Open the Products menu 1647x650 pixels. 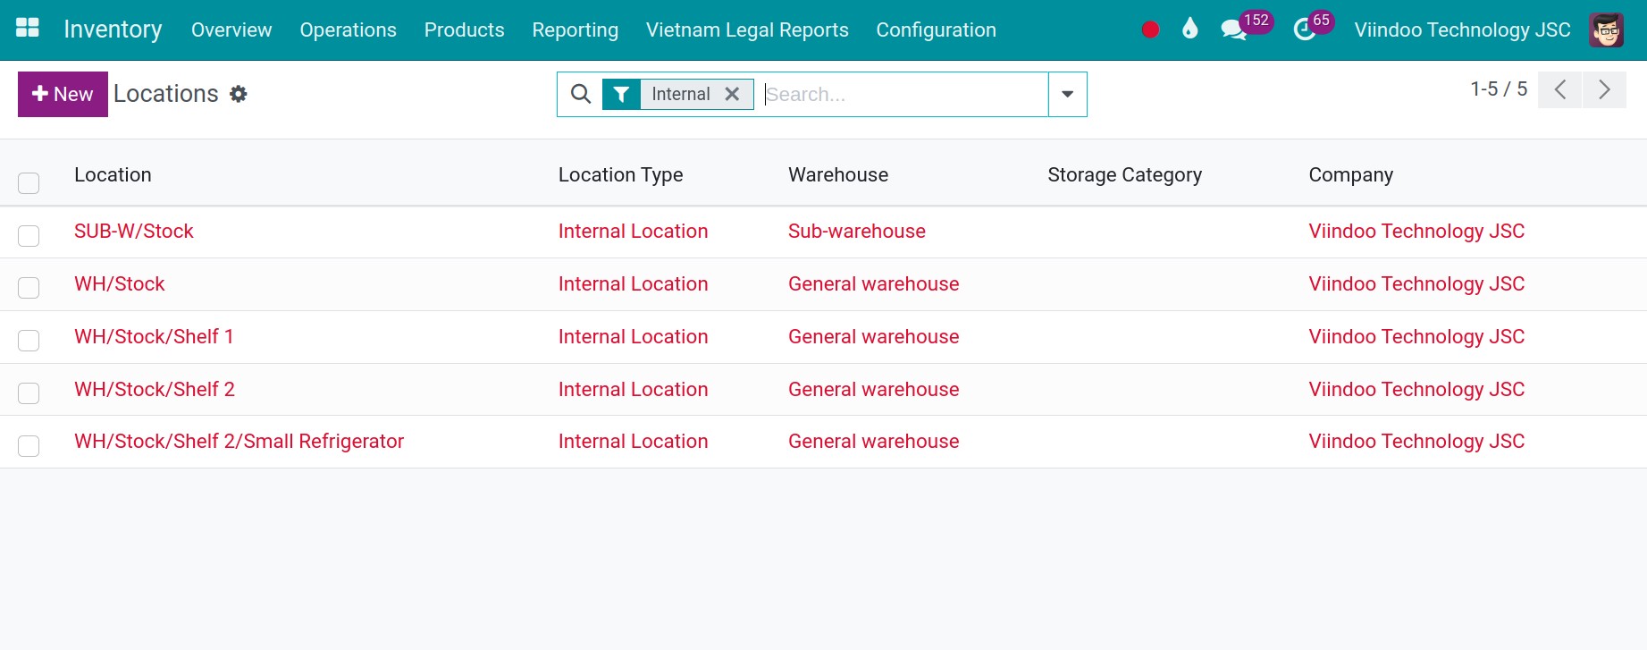coord(464,30)
